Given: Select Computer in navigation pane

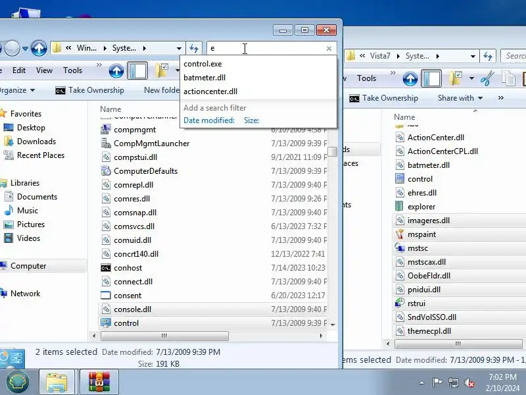Looking at the screenshot, I should [x=28, y=266].
